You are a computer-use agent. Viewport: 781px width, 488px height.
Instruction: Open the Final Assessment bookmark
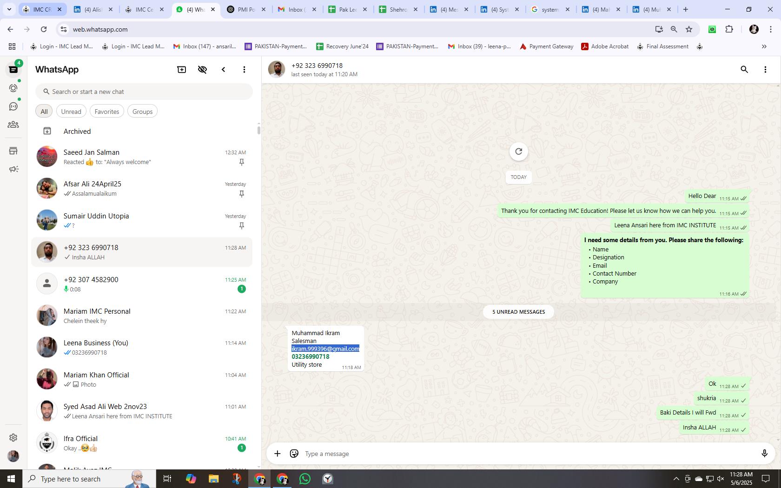pyautogui.click(x=662, y=46)
